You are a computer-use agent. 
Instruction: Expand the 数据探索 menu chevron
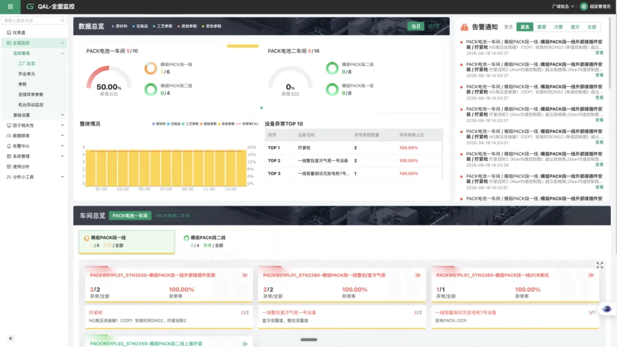click(x=62, y=135)
